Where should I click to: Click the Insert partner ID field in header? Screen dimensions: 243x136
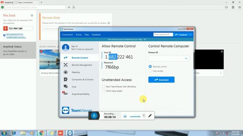click(163, 34)
